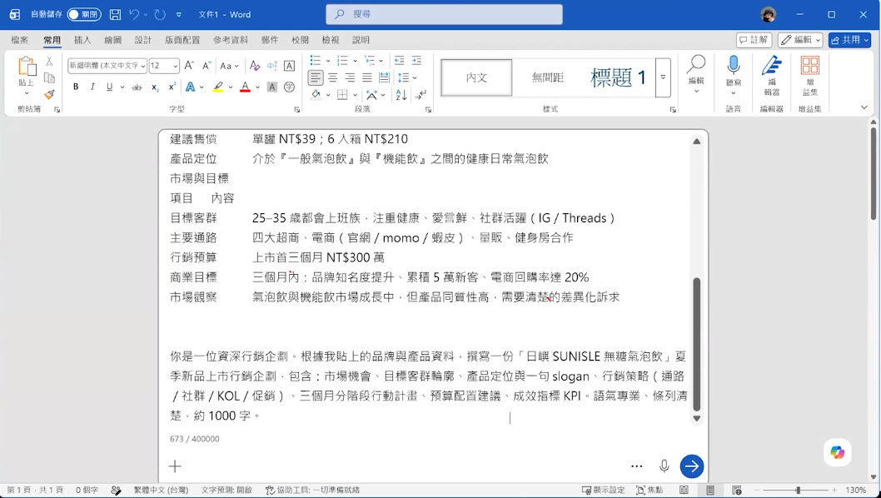The image size is (881, 498).
Task: Click the search box in title bar
Action: coord(444,15)
